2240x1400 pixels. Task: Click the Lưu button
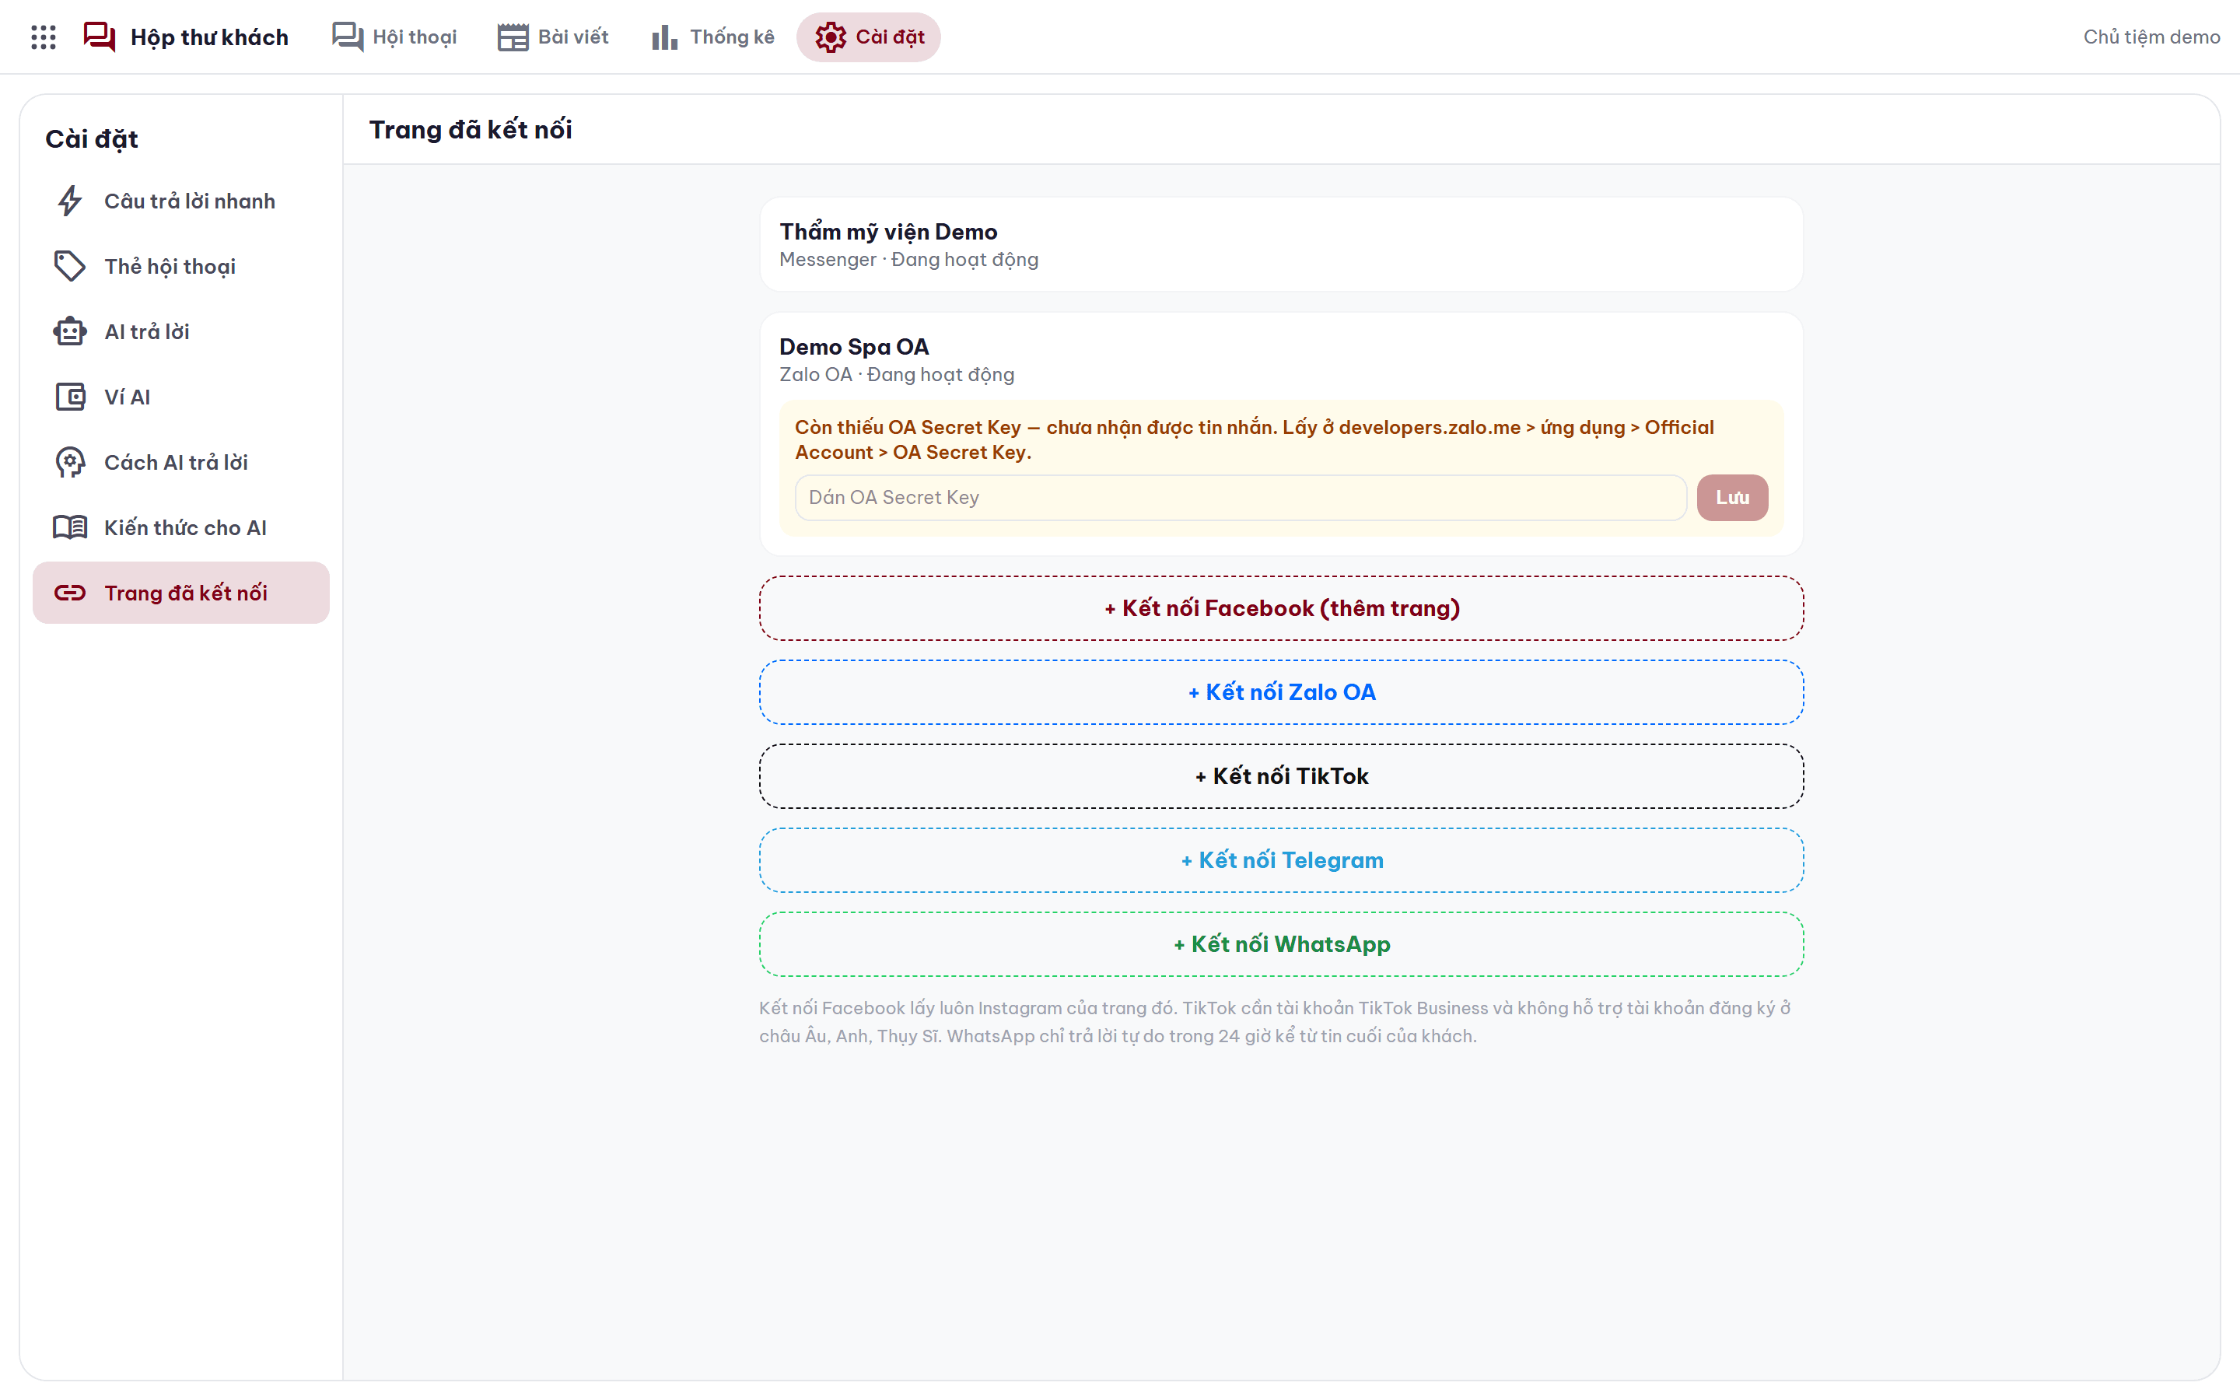point(1732,498)
